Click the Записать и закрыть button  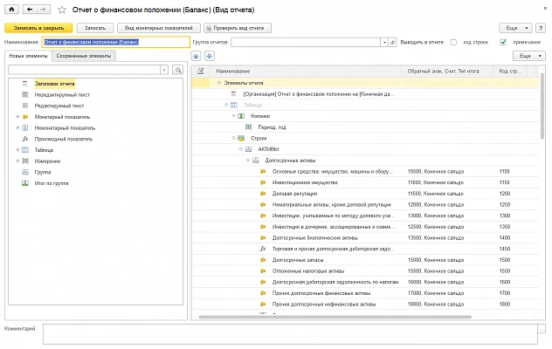(x=38, y=28)
